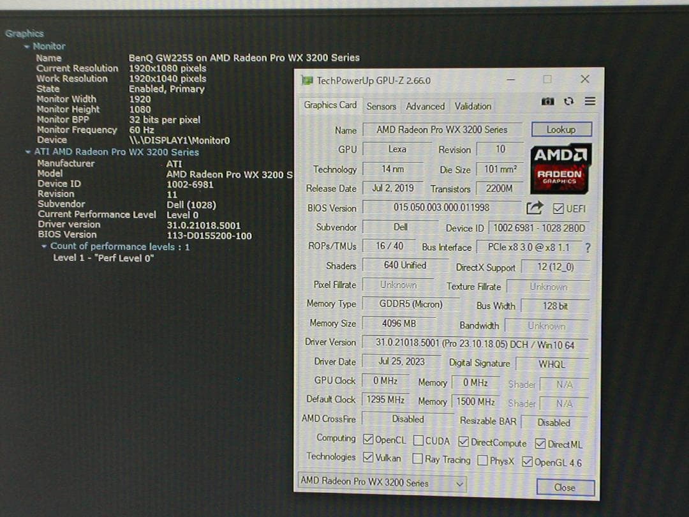Click the Resizable BAR field Disabled
This screenshot has width=689, height=517.
pyautogui.click(x=554, y=423)
